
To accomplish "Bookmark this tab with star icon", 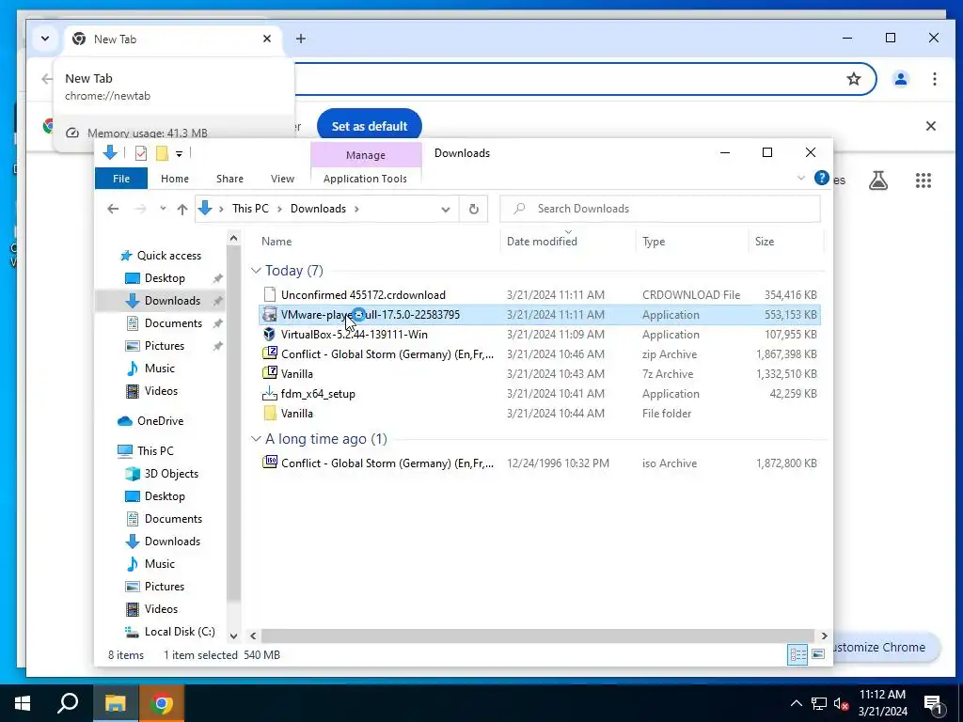I will [x=854, y=79].
